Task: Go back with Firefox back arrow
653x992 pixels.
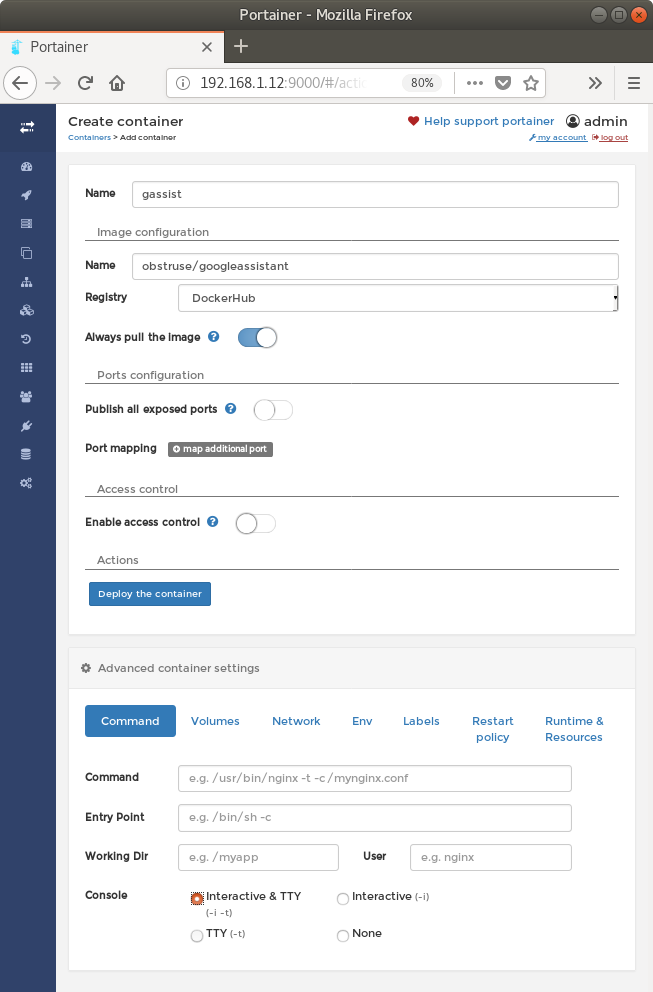Action: tap(20, 83)
